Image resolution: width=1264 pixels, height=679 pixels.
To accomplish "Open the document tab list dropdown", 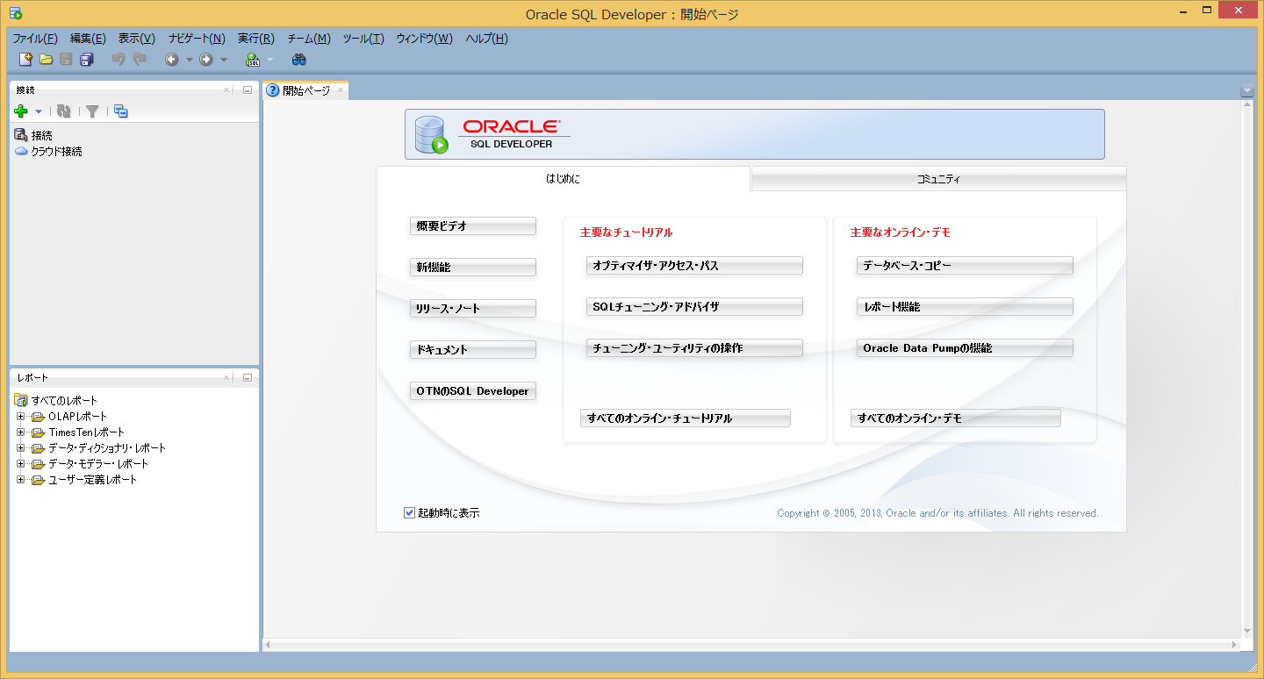I will (x=1247, y=91).
